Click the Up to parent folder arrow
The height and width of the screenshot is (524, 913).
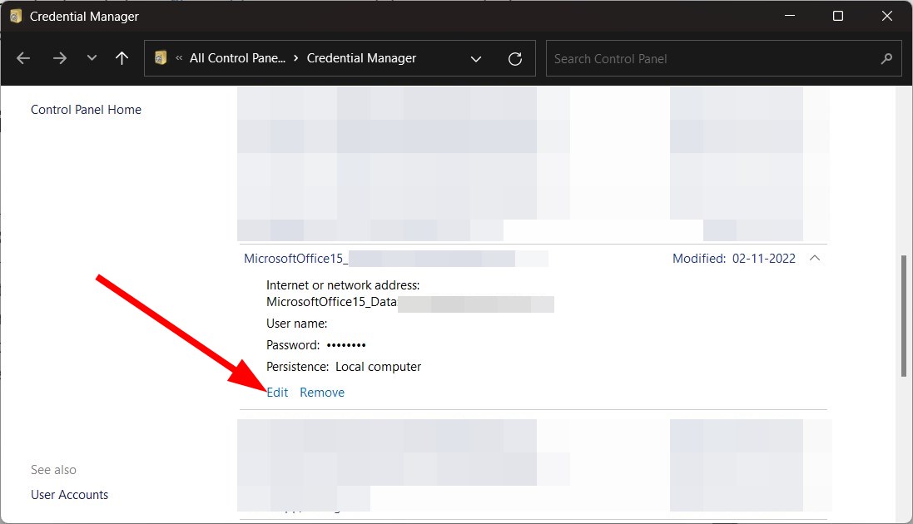tap(122, 58)
